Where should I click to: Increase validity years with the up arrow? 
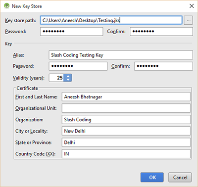click(68, 76)
